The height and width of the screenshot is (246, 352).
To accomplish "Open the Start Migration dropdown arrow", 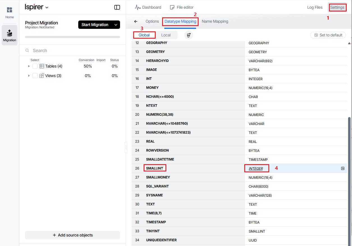I will click(116, 25).
